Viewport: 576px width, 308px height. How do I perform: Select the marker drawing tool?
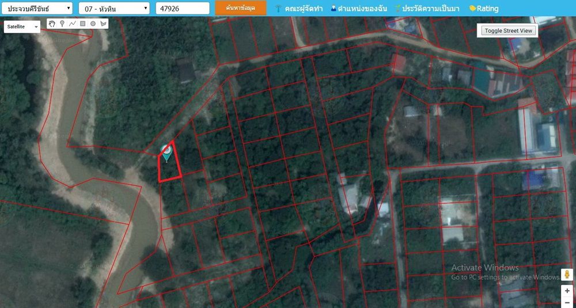coord(62,24)
